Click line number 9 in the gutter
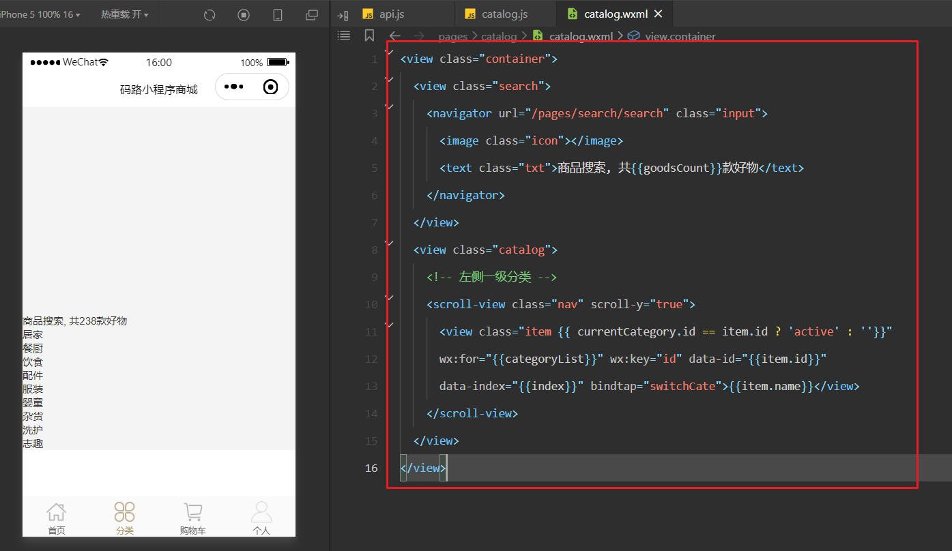952x551 pixels. tap(374, 277)
